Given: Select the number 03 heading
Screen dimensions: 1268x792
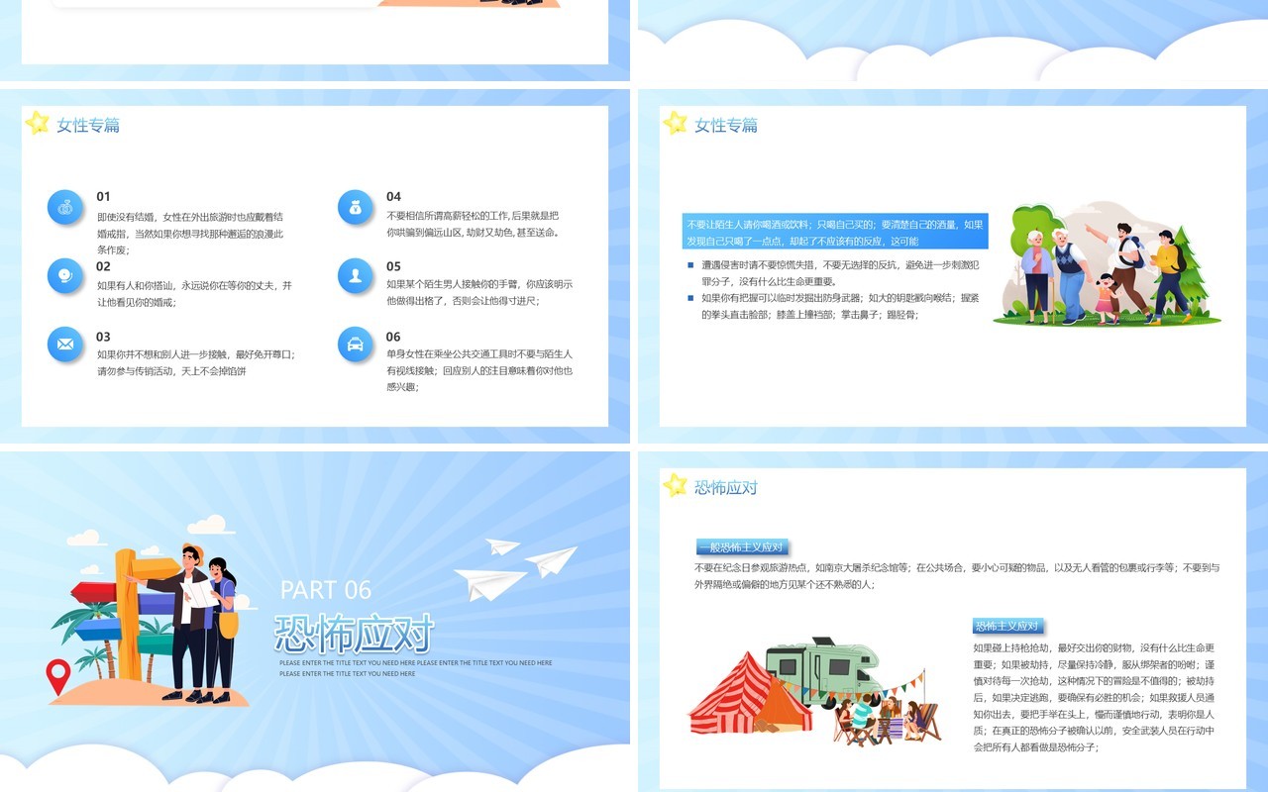Looking at the screenshot, I should [104, 337].
